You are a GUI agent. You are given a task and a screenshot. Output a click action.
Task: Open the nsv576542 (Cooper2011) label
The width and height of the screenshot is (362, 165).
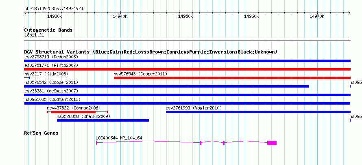[x=51, y=82]
